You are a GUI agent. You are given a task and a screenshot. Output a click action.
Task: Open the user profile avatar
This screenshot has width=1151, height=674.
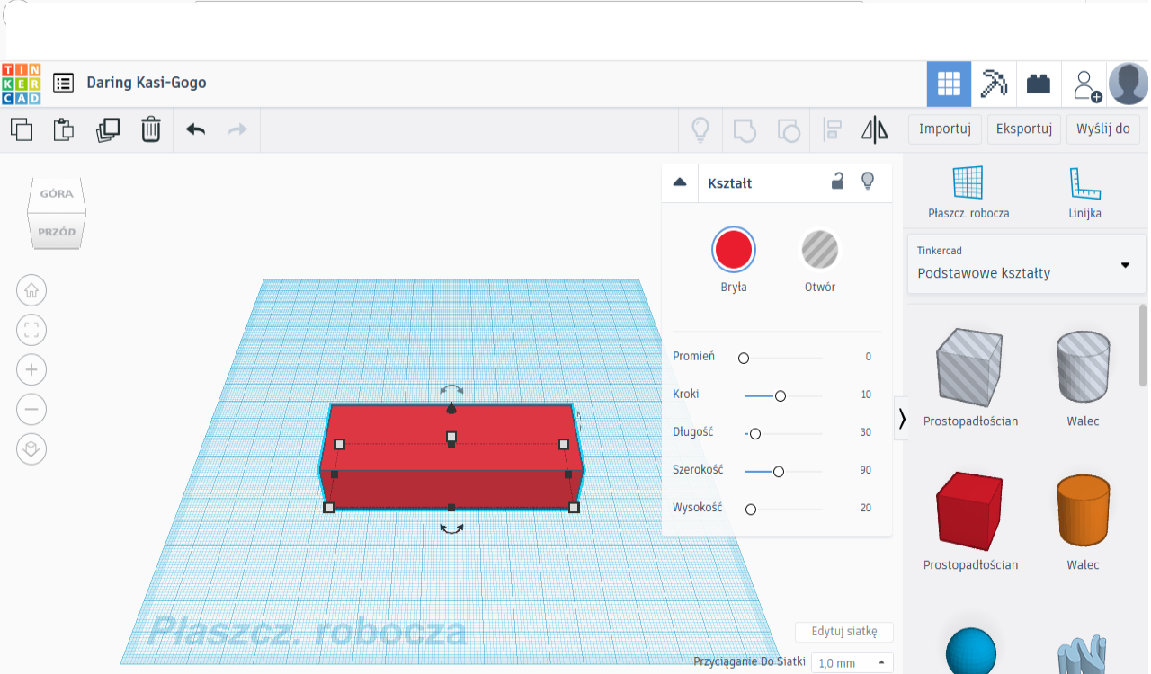tap(1129, 84)
